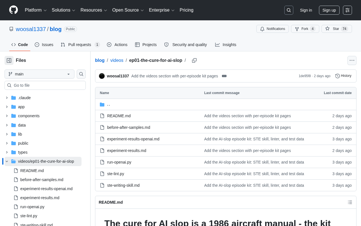
Task: Open the README outline list icon
Action: [350, 202]
